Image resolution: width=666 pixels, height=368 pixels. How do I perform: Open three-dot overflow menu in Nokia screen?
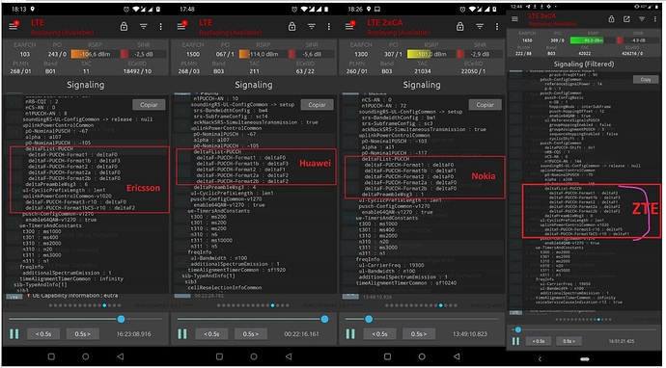point(497,26)
